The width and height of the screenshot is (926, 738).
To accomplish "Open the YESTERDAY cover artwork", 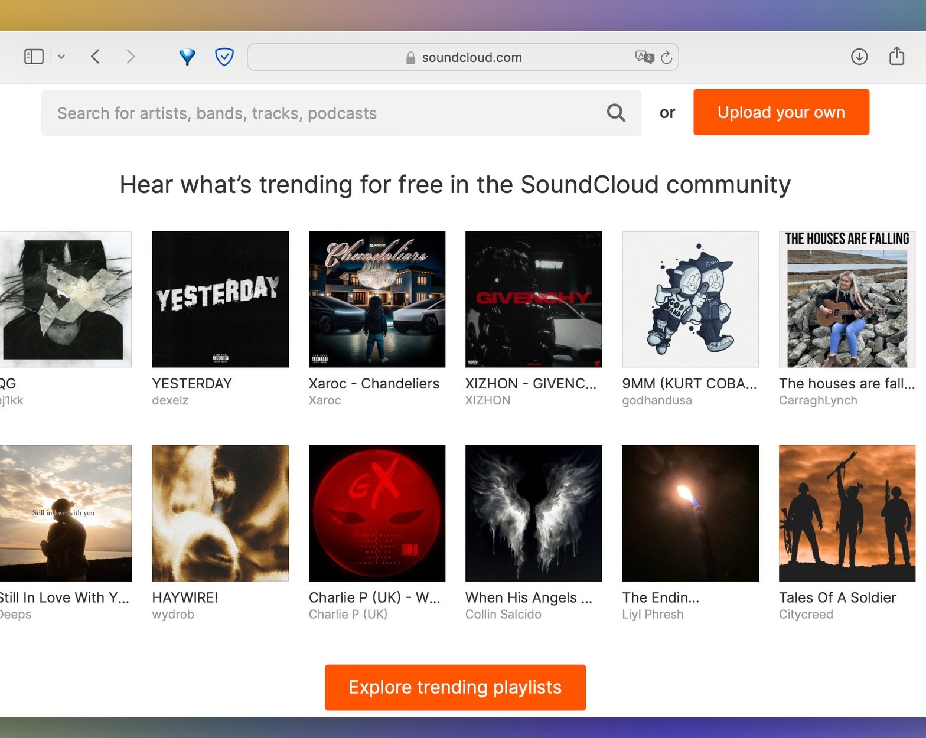I will click(x=220, y=299).
